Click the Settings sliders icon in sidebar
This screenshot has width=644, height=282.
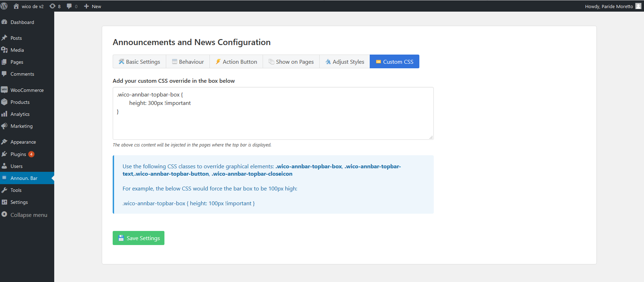(x=4, y=202)
